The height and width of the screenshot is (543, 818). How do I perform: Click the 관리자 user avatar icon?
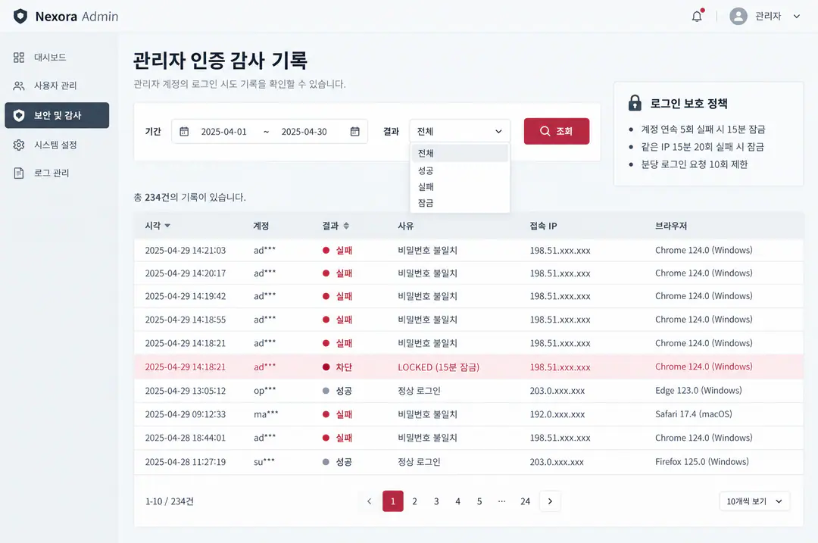[738, 16]
